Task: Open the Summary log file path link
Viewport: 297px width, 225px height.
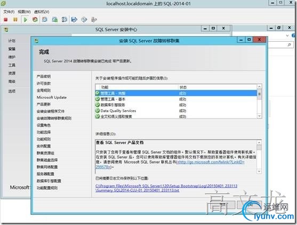Action: (166, 188)
